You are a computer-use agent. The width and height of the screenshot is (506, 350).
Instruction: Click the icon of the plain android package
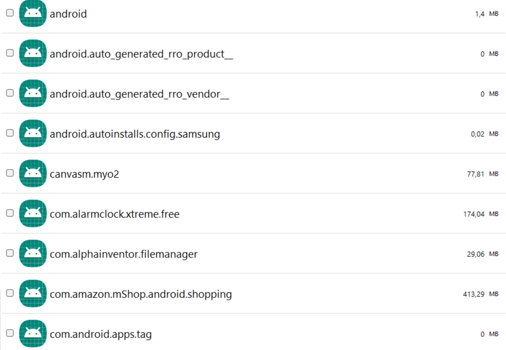33,14
